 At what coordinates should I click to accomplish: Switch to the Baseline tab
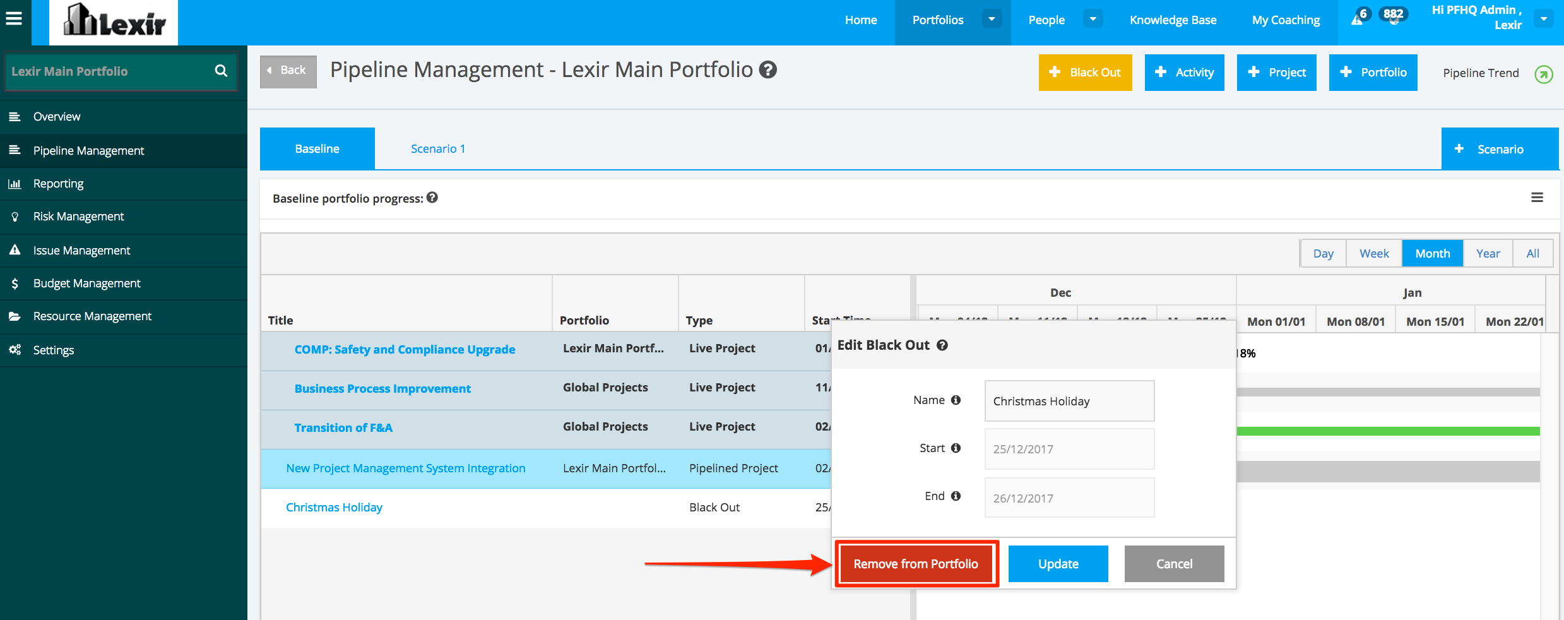pyautogui.click(x=317, y=148)
